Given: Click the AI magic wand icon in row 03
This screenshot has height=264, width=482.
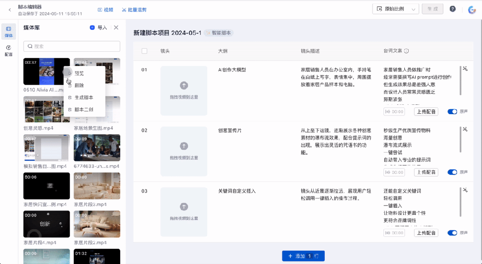Looking at the screenshot, I should 465,190.
